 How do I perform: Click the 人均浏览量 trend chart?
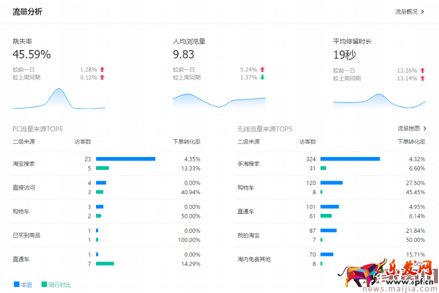pos(219,100)
